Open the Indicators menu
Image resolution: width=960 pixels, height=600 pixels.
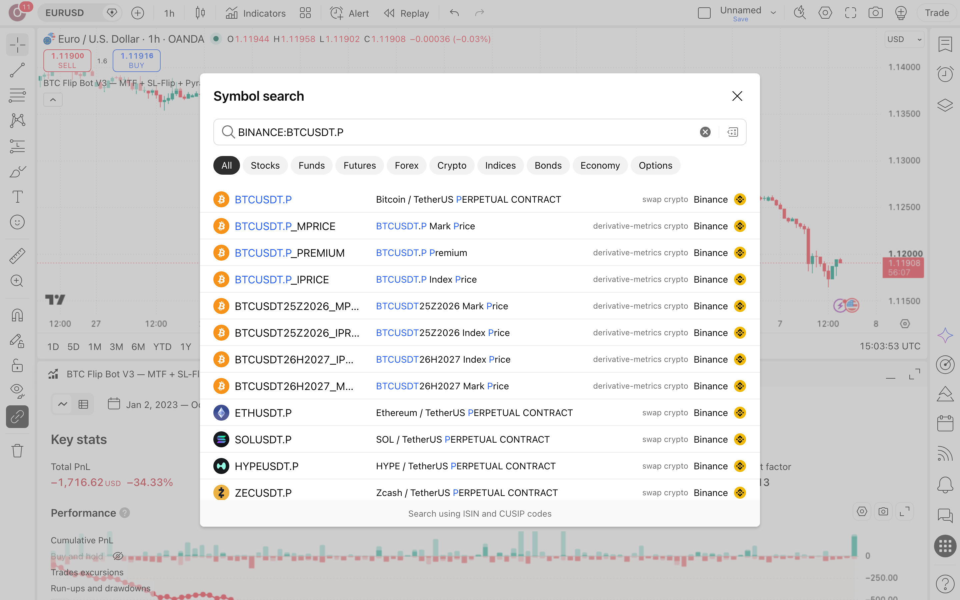coord(255,13)
